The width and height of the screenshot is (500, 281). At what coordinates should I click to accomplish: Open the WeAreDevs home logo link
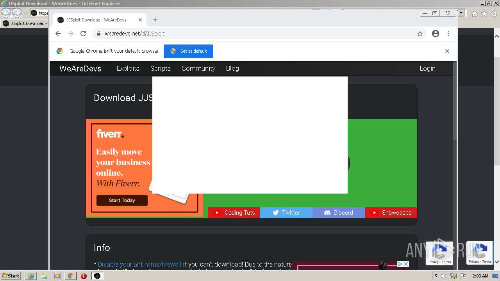(80, 69)
